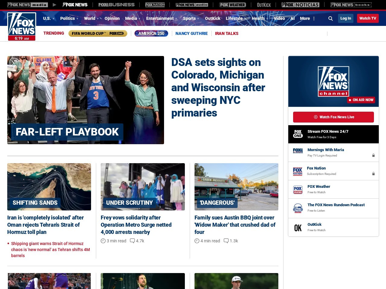Open Family sues Austin BBQ joint article
Image resolution: width=386 pixels, height=289 pixels.
pos(235,225)
